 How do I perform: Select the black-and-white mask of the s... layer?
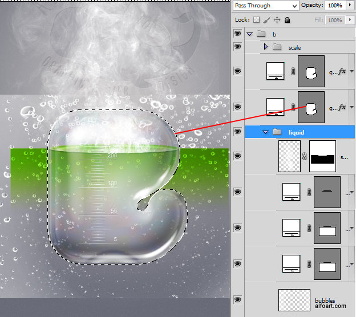(x=322, y=156)
